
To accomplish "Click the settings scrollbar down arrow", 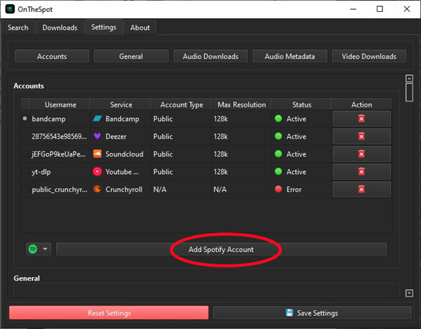I will pyautogui.click(x=409, y=293).
